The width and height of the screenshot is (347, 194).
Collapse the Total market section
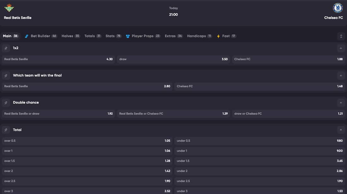(x=341, y=130)
